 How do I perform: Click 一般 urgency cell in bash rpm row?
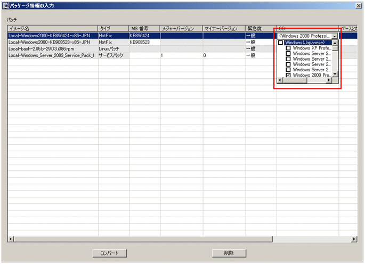pos(261,49)
